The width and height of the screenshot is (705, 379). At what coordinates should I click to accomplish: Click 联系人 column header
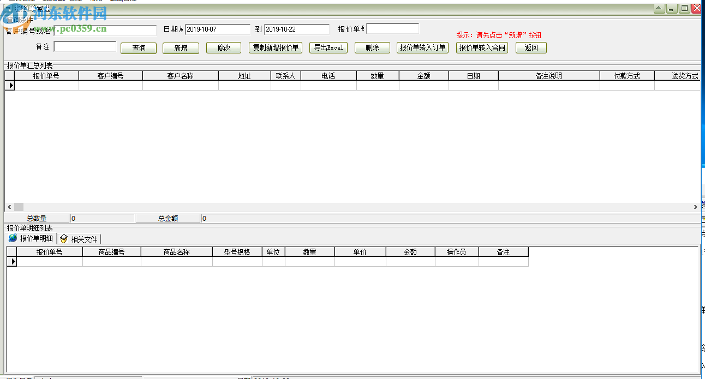click(x=286, y=76)
